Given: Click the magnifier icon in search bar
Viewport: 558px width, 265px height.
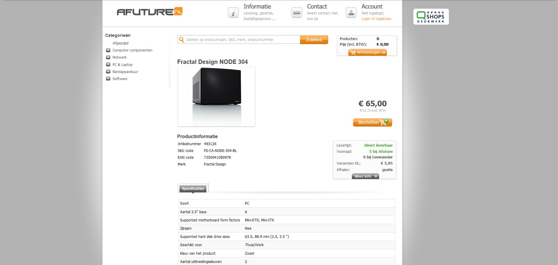Looking at the screenshot, I should (x=182, y=39).
